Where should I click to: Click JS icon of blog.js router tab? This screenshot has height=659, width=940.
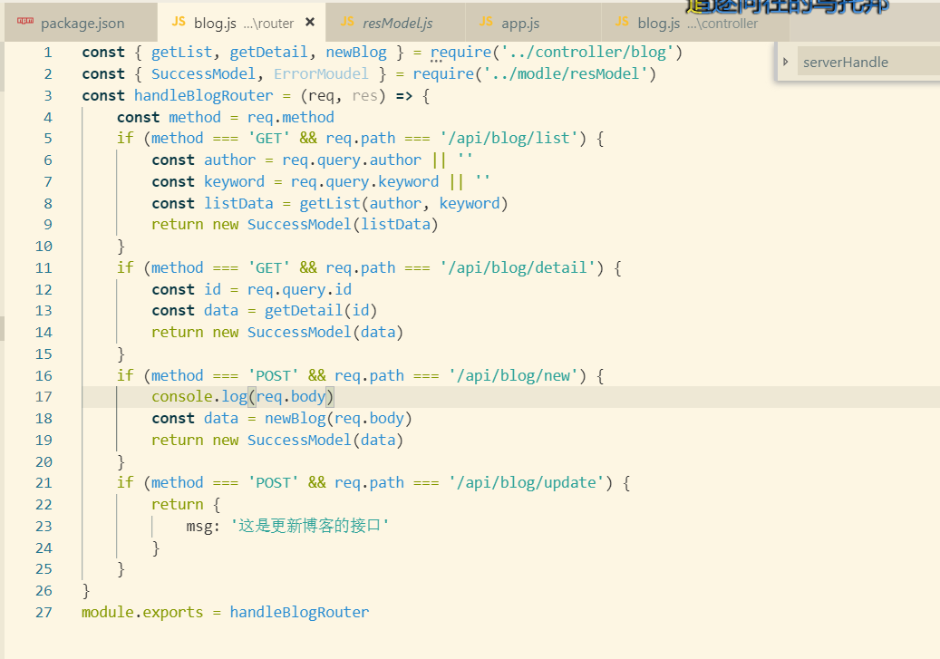[179, 22]
